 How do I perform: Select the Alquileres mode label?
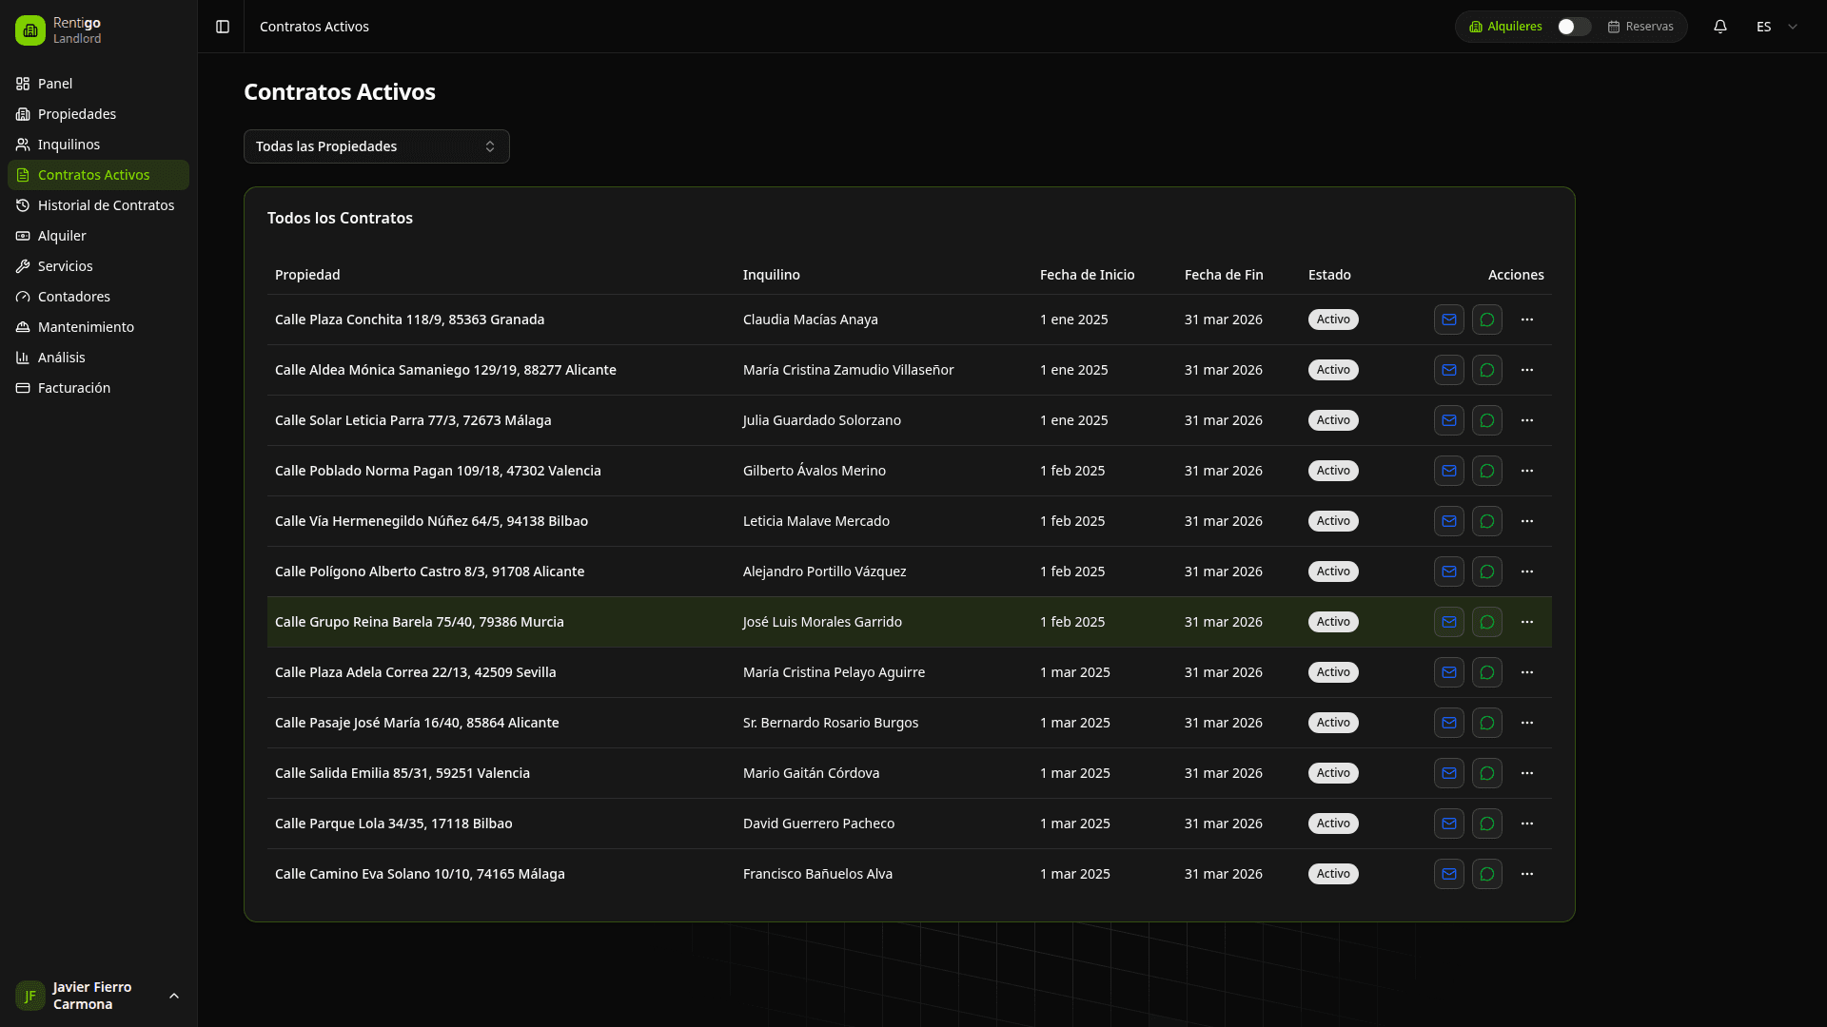tap(1513, 27)
